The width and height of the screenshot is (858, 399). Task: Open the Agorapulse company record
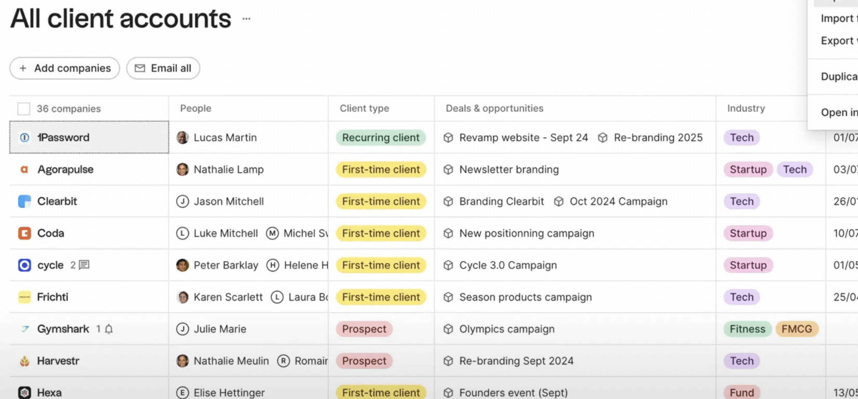pyautogui.click(x=65, y=169)
